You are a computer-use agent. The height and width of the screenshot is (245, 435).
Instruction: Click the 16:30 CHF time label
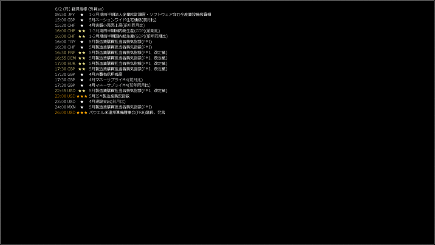(65, 47)
